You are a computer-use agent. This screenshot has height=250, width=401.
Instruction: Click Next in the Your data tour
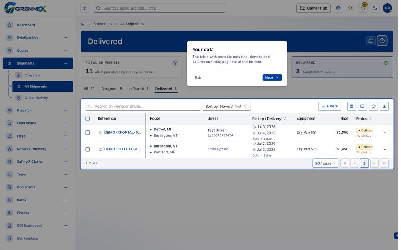[x=272, y=77]
